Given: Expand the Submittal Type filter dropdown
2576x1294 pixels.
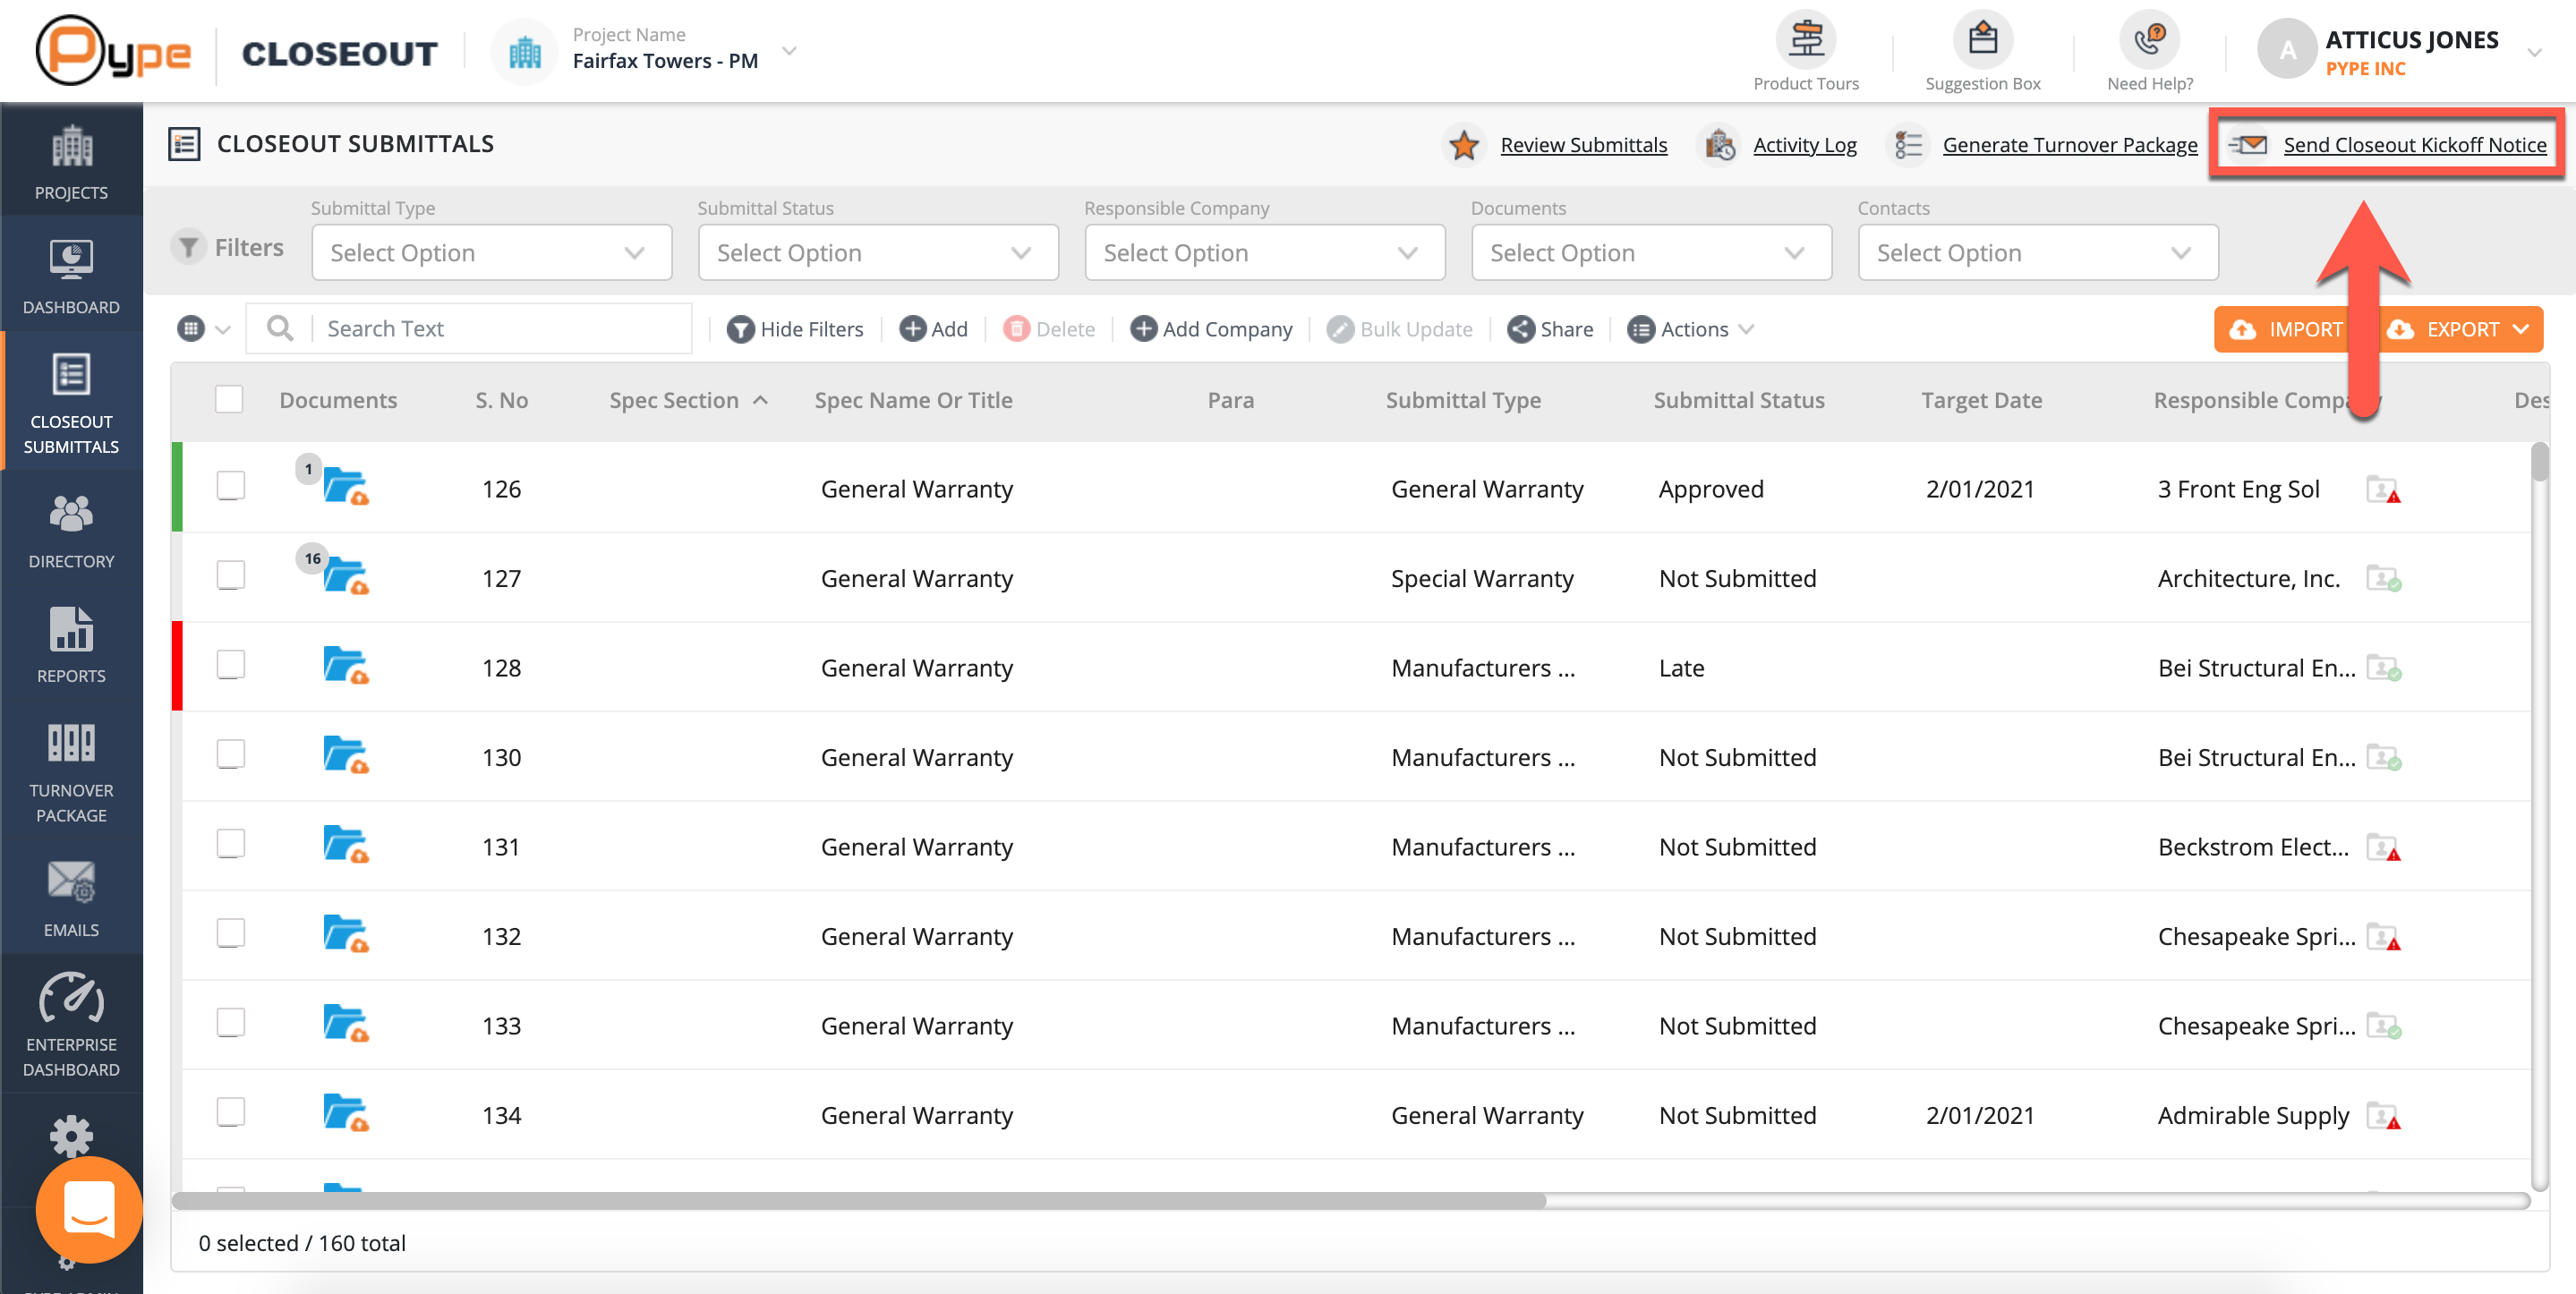Looking at the screenshot, I should coord(491,253).
